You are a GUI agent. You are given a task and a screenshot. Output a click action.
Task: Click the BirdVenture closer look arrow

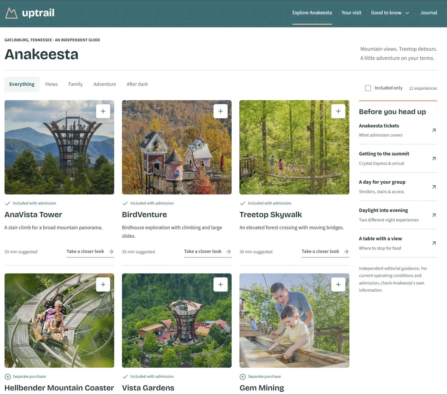(x=228, y=252)
